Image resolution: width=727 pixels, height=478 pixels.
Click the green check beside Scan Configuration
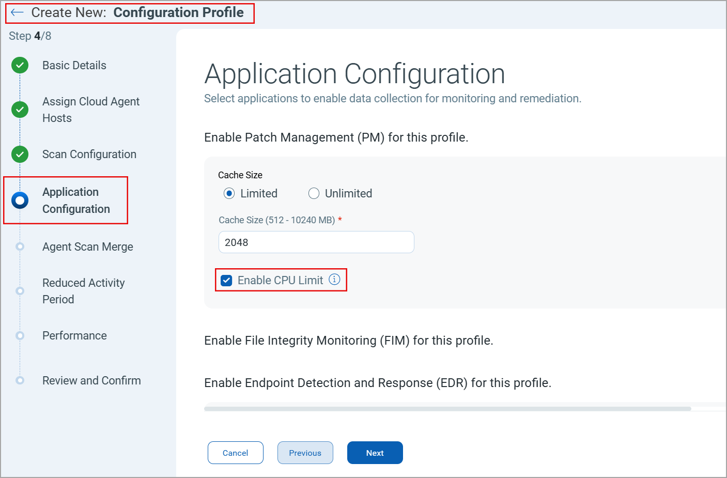(19, 154)
